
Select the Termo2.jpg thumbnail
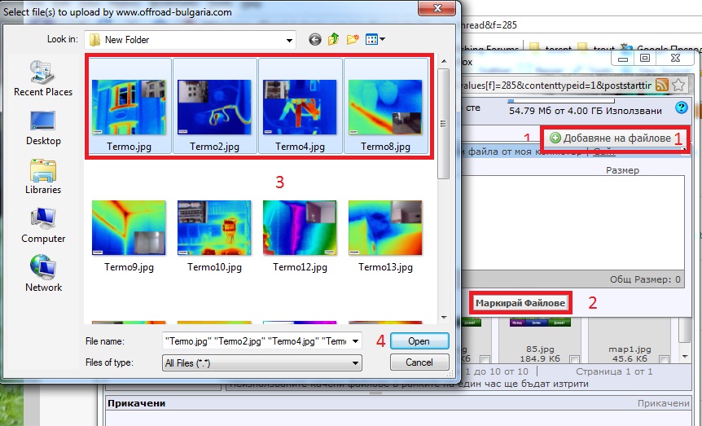point(214,107)
